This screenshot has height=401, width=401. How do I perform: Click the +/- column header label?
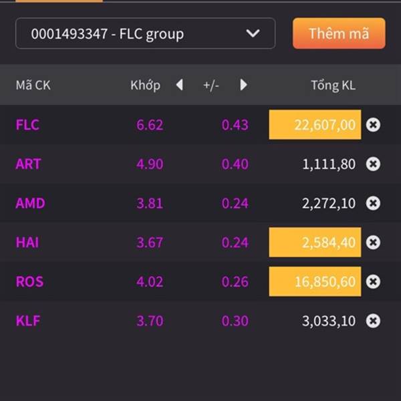(x=211, y=86)
